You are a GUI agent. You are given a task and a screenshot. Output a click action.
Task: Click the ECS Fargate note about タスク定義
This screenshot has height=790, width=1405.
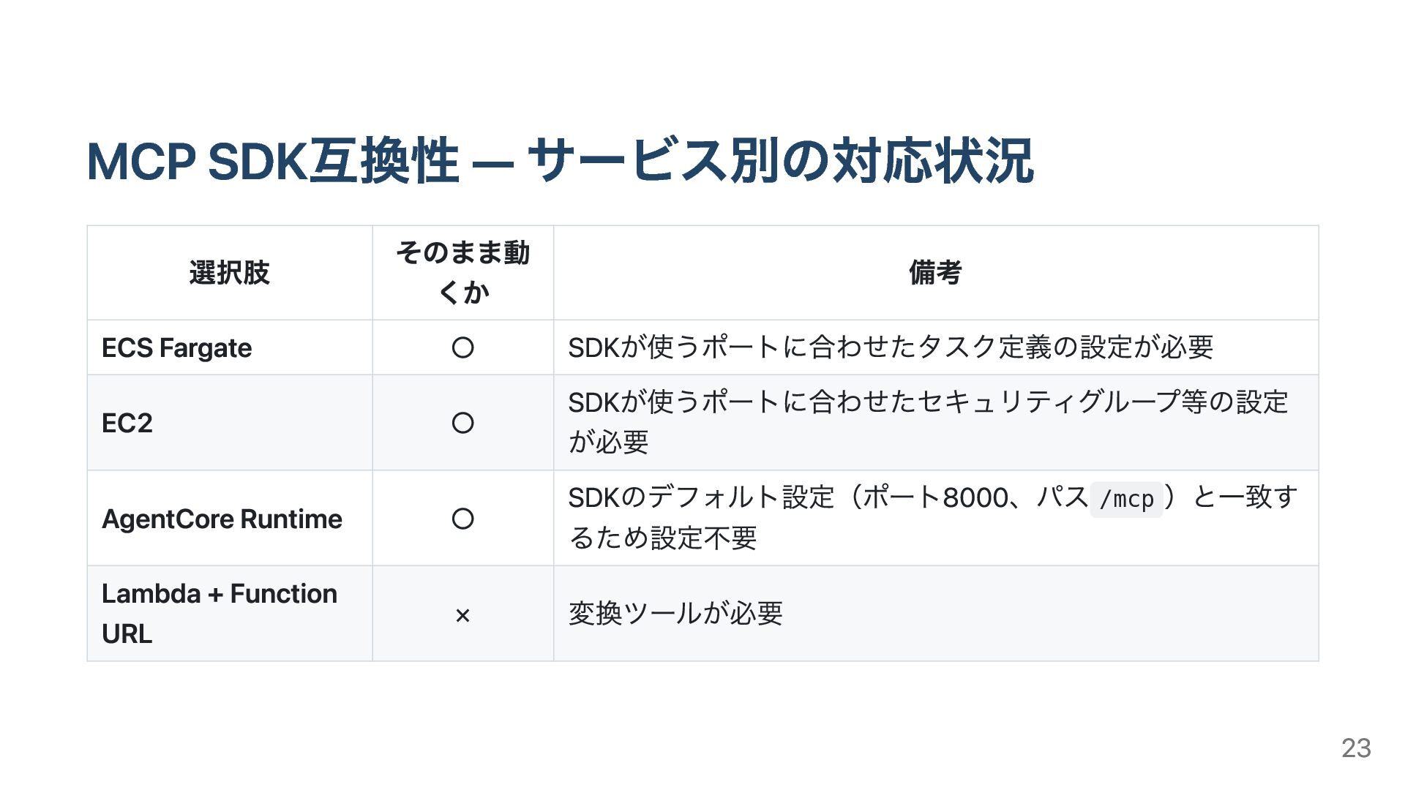click(891, 347)
